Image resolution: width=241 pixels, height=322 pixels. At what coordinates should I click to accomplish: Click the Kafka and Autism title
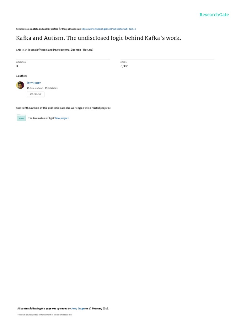click(99, 38)
